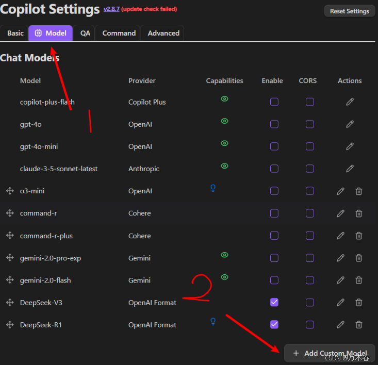Viewport: 378px width, 365px height.
Task: Delete the gemini-2.0-pro-exp model
Action: (x=359, y=258)
